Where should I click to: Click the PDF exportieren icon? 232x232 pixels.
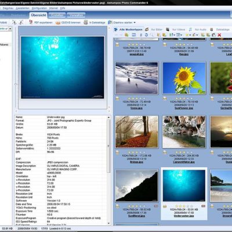(31, 23)
